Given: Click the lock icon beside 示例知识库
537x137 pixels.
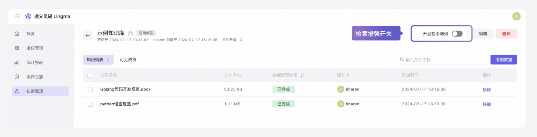Looking at the screenshot, I should coord(130,33).
